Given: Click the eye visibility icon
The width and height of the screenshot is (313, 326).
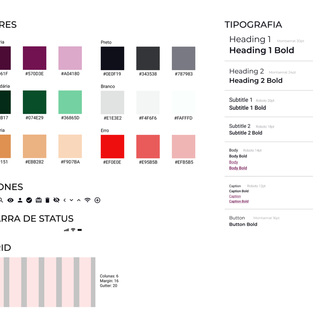Looking at the screenshot, I should tap(10, 200).
